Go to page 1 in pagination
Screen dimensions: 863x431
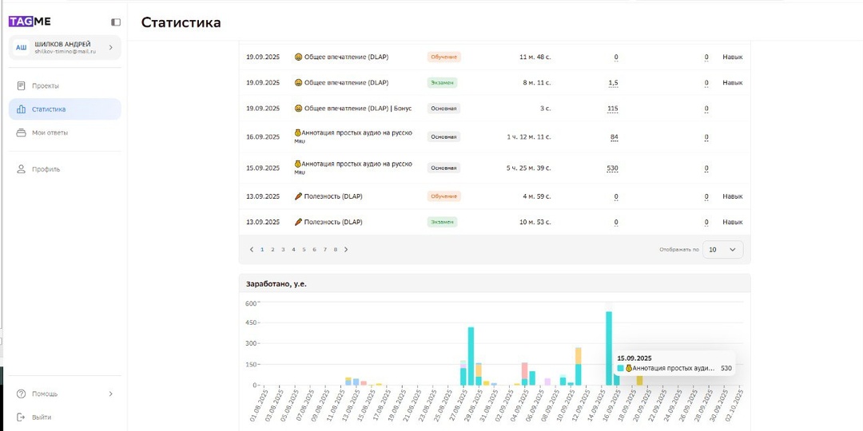[x=262, y=250]
